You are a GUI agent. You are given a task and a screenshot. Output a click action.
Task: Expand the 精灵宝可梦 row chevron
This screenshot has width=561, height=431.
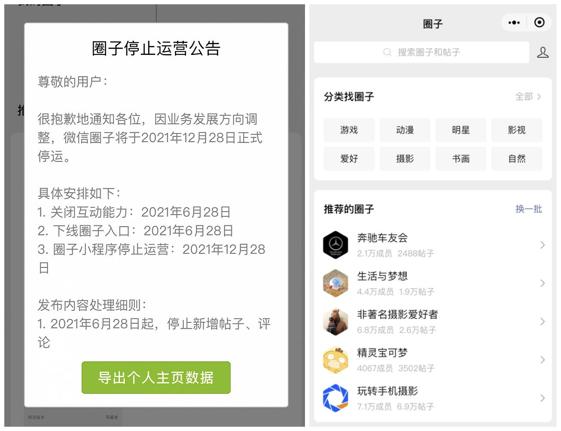[x=543, y=360]
